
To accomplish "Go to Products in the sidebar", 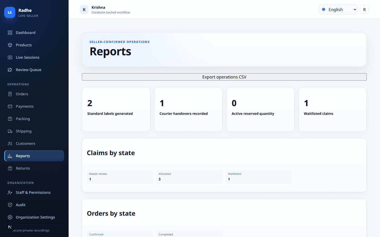I will point(34,45).
